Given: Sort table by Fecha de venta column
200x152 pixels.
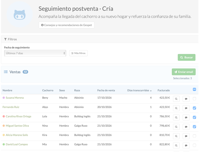Looking at the screenshot, I should tap(106, 90).
